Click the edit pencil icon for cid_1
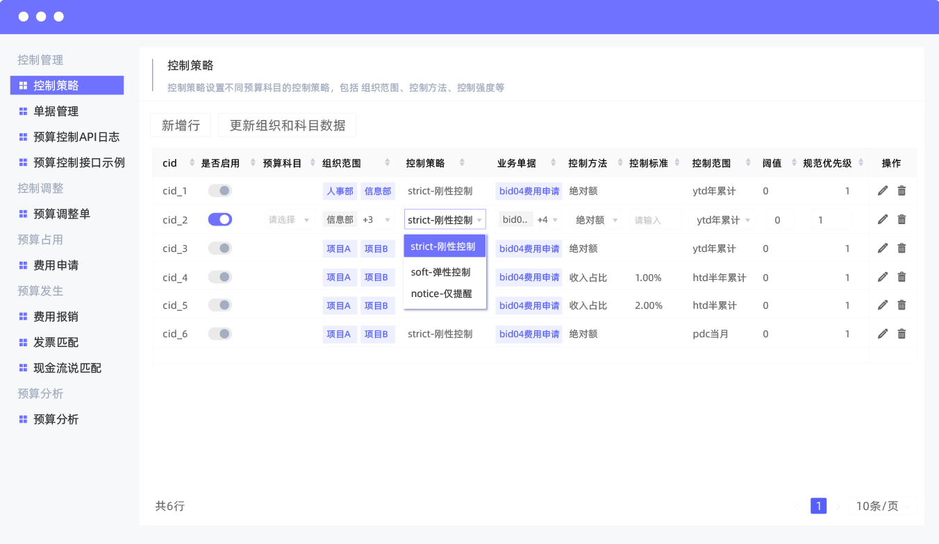This screenshot has width=939, height=544. tap(883, 191)
